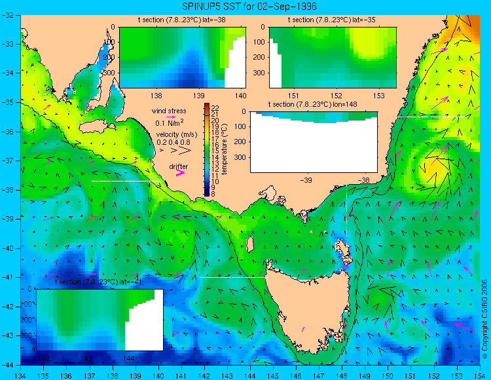Click the '134' longitude tick label

coord(21,376)
